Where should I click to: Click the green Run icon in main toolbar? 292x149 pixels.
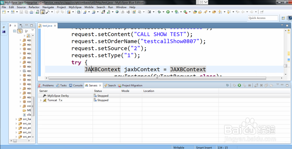pos(168,12)
